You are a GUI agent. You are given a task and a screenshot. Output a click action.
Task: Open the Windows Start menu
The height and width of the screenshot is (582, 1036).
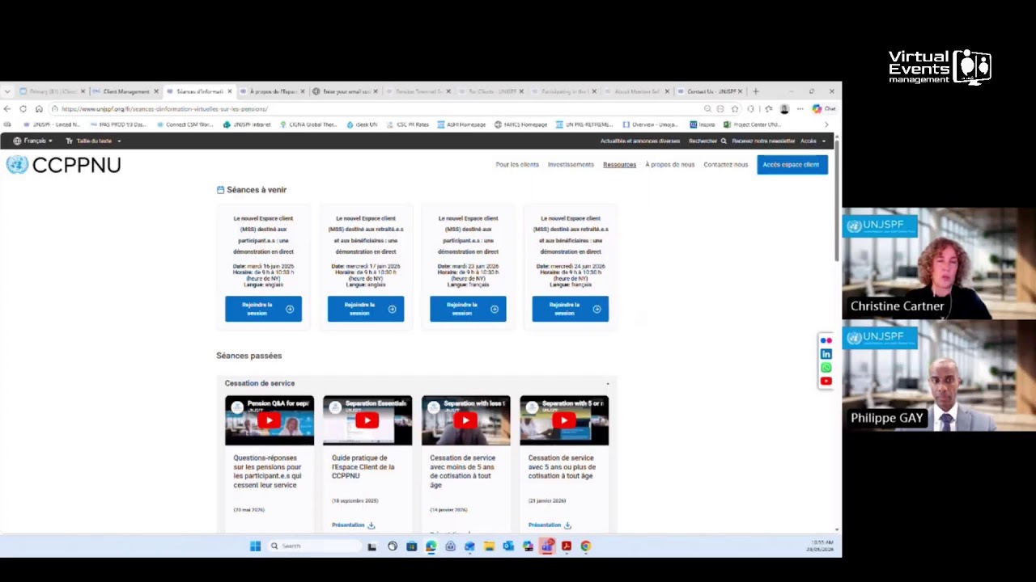pyautogui.click(x=255, y=546)
